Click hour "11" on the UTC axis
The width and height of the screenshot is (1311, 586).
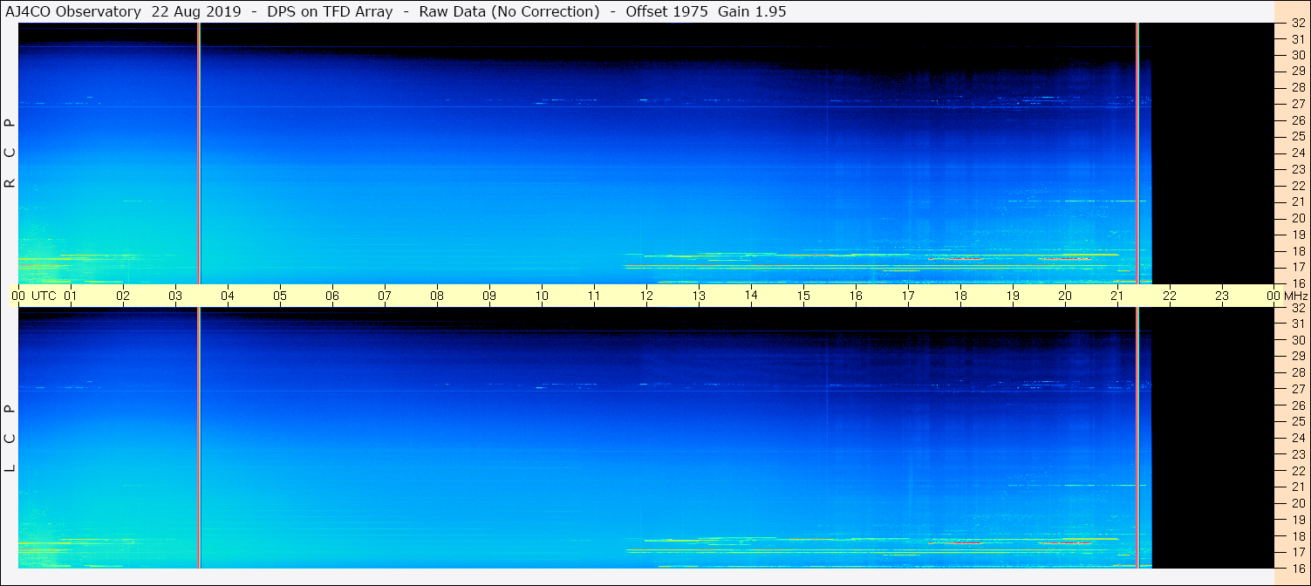pos(594,296)
